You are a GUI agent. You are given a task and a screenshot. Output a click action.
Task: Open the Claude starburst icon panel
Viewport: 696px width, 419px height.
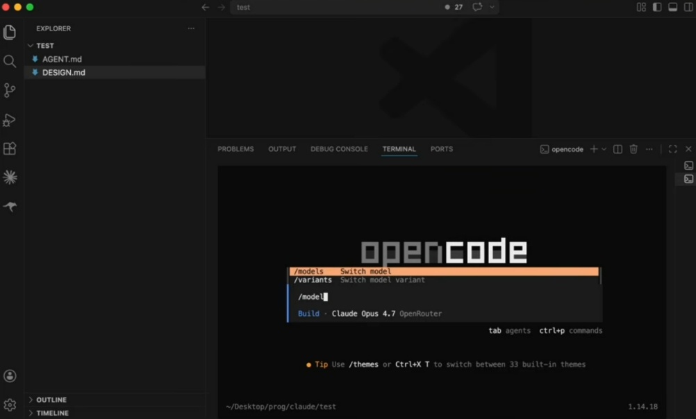tap(10, 178)
